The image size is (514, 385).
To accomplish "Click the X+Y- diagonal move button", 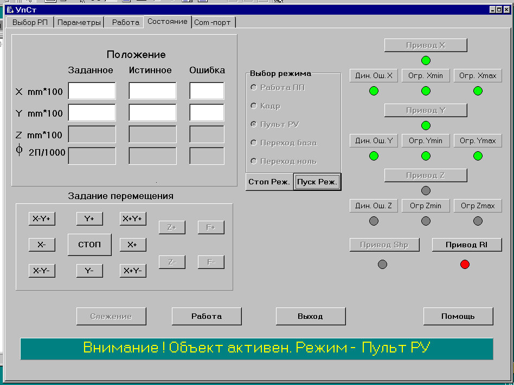I will point(133,271).
